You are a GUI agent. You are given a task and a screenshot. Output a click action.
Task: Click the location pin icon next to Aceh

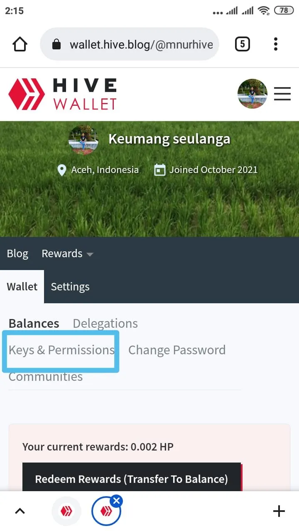(61, 170)
